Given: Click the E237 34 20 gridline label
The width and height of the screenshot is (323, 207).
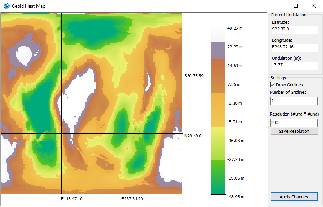Looking at the screenshot, I should (x=132, y=199).
